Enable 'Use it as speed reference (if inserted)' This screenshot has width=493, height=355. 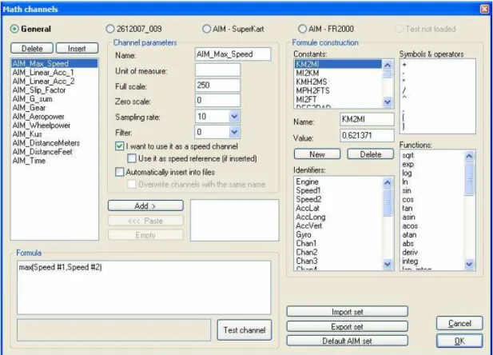pos(132,158)
